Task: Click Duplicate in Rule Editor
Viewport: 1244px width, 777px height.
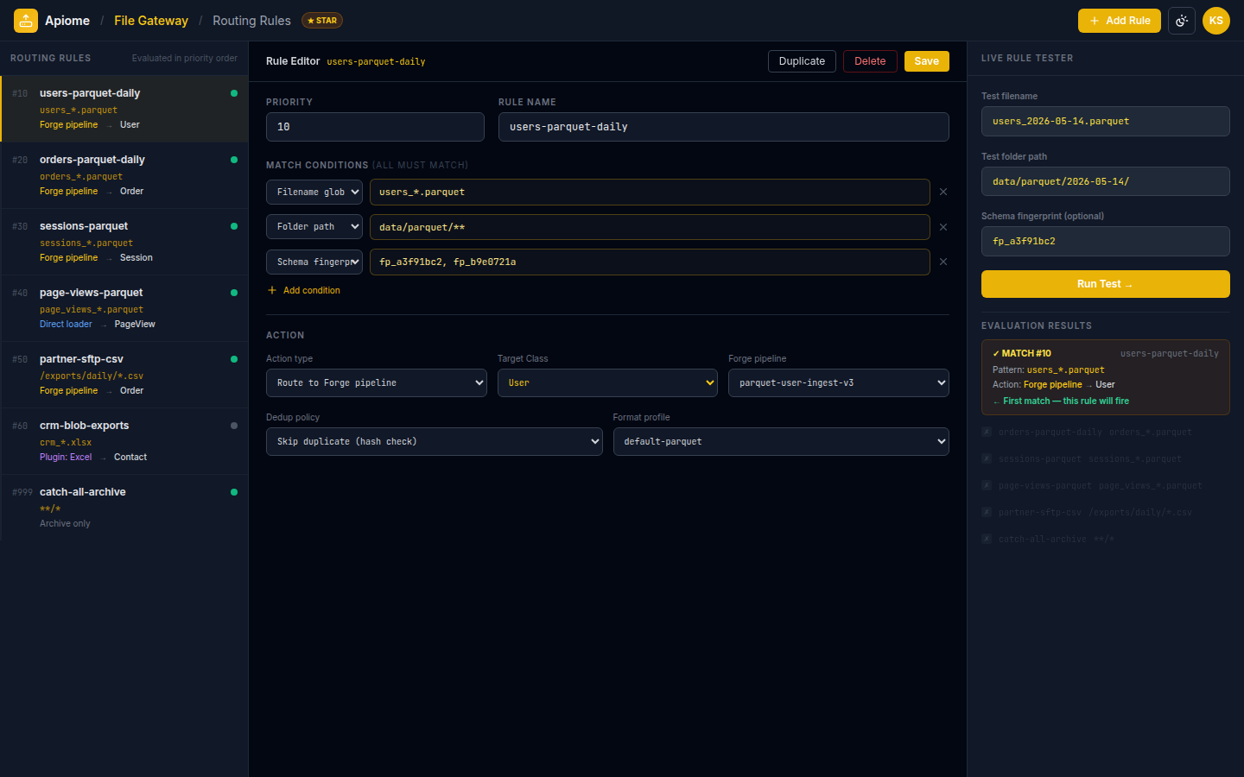Action: pos(802,61)
